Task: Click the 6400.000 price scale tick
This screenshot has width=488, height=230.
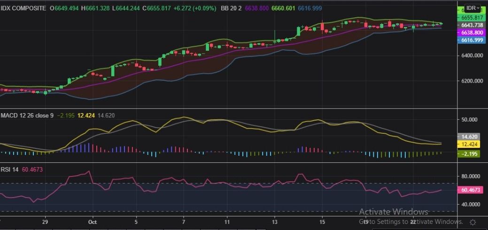Action: (472, 55)
